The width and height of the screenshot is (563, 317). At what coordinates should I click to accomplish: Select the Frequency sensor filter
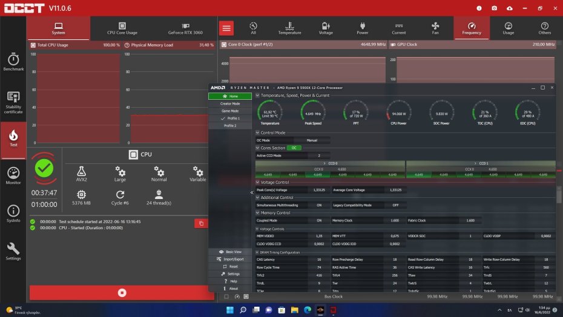pos(472,28)
